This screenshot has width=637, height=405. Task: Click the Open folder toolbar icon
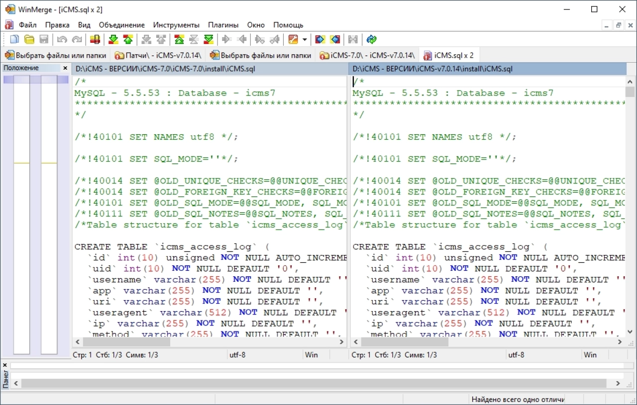[x=29, y=39]
